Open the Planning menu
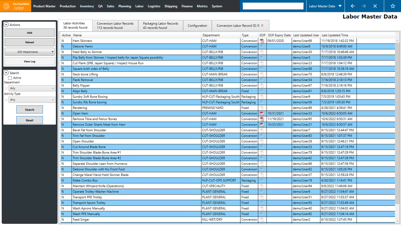Image resolution: width=401 pixels, height=225 pixels. (x=125, y=6)
